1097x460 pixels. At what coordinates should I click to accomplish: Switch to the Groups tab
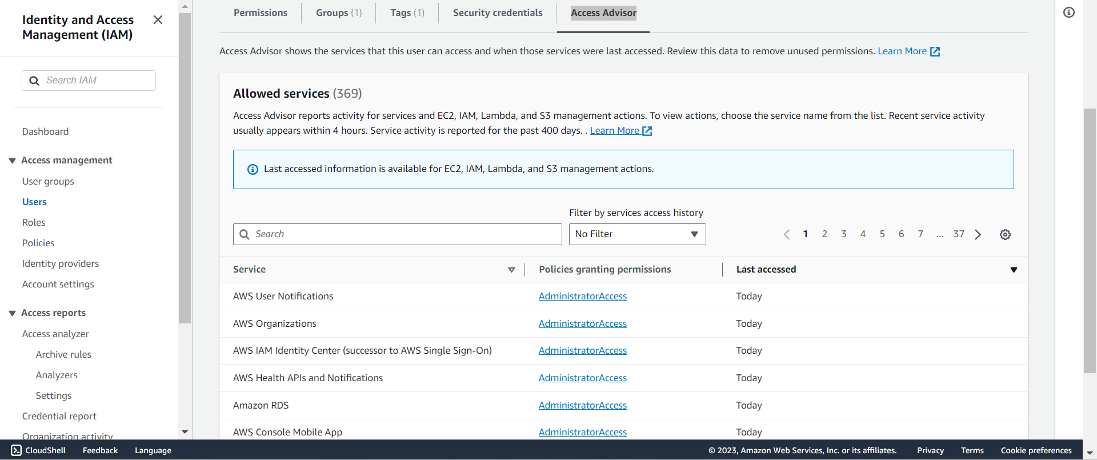pos(339,13)
